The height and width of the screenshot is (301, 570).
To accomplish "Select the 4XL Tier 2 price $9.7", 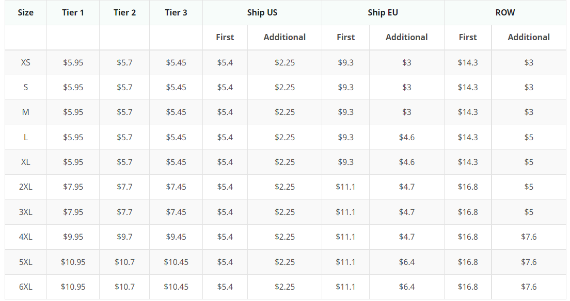I will pos(124,237).
